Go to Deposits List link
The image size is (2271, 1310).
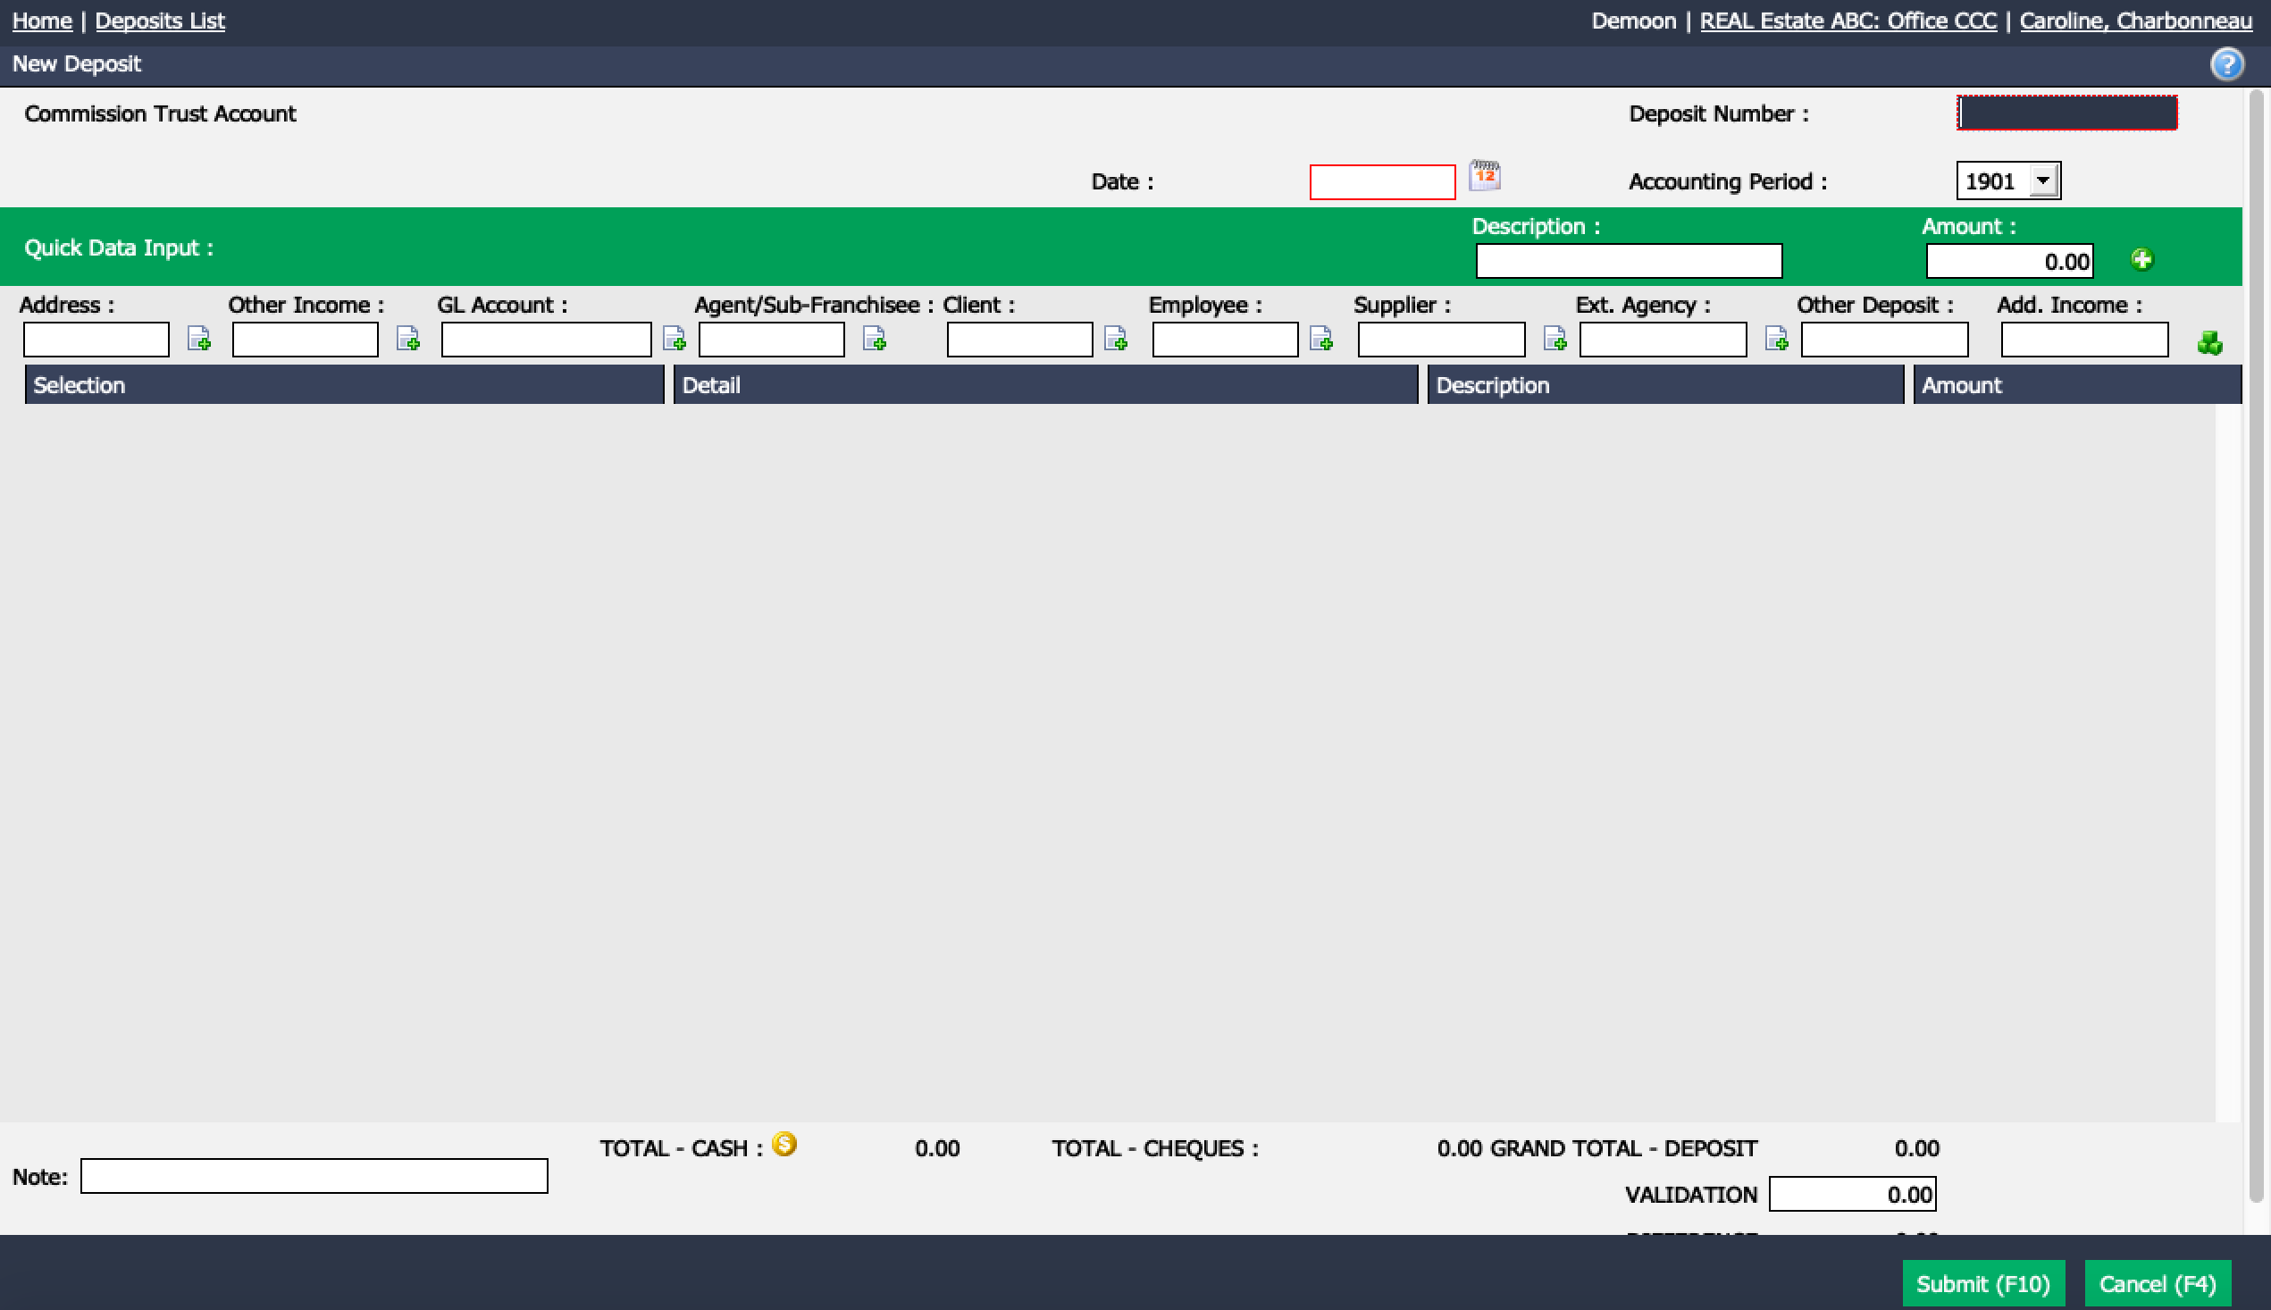coord(160,21)
